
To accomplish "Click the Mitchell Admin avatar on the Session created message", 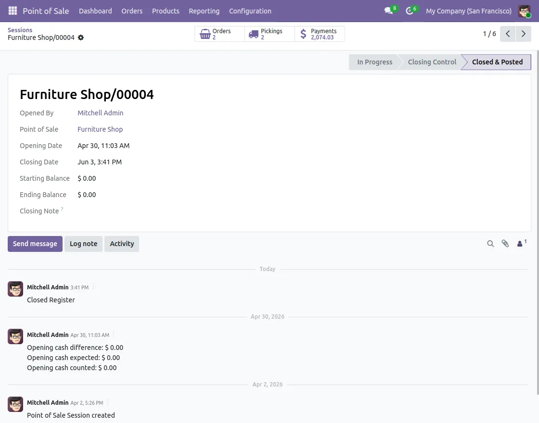I will tap(15, 404).
